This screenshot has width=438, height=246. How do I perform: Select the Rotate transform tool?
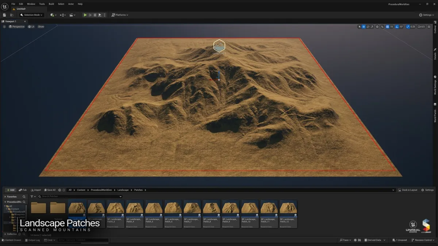(368, 27)
